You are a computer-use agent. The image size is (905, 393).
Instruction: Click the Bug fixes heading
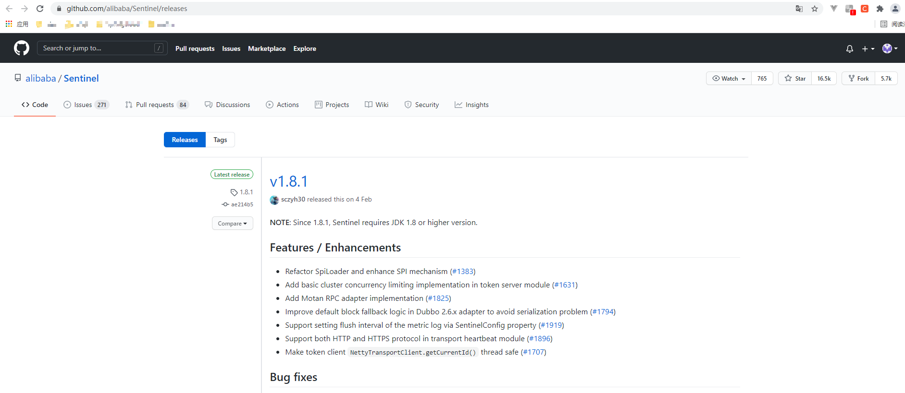(x=294, y=377)
